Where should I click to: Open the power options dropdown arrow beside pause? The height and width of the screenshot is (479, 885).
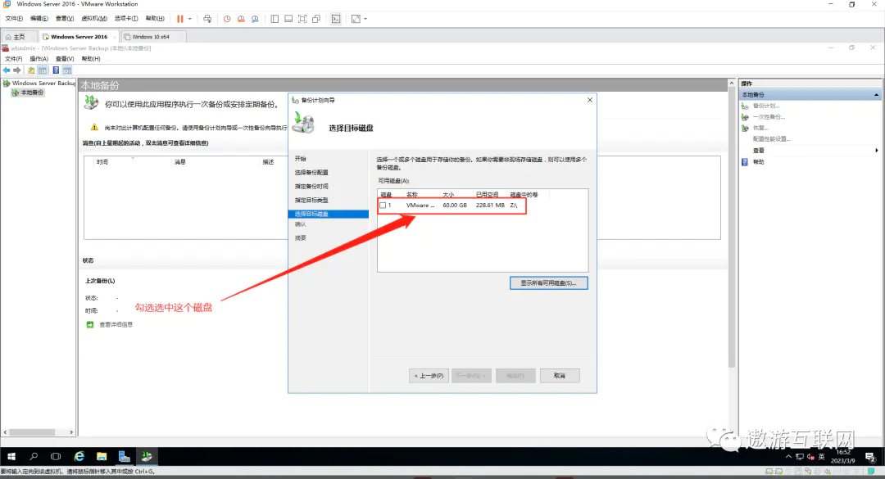[189, 19]
